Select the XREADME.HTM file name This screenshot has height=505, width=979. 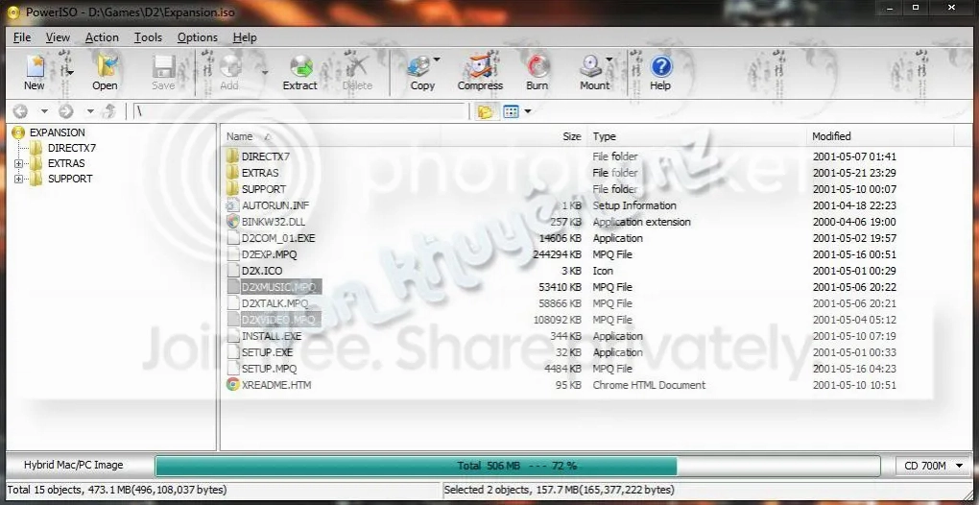pos(276,385)
